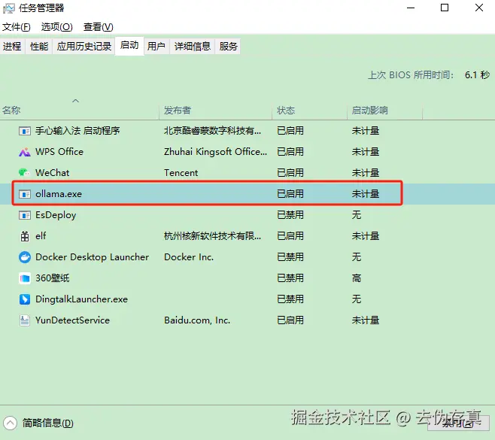Maximize the Task Manager window

point(445,8)
